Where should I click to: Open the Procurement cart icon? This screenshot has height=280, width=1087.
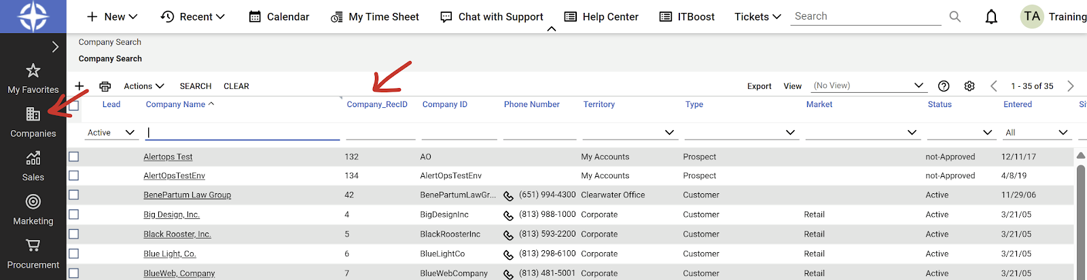[x=33, y=245]
